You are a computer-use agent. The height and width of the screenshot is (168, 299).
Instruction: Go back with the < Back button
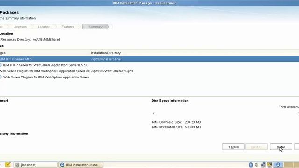(233, 147)
